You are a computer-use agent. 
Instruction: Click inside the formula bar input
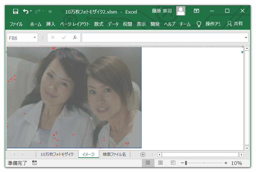(163, 37)
